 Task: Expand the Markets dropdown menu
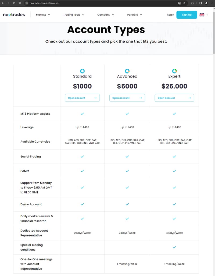click(43, 15)
